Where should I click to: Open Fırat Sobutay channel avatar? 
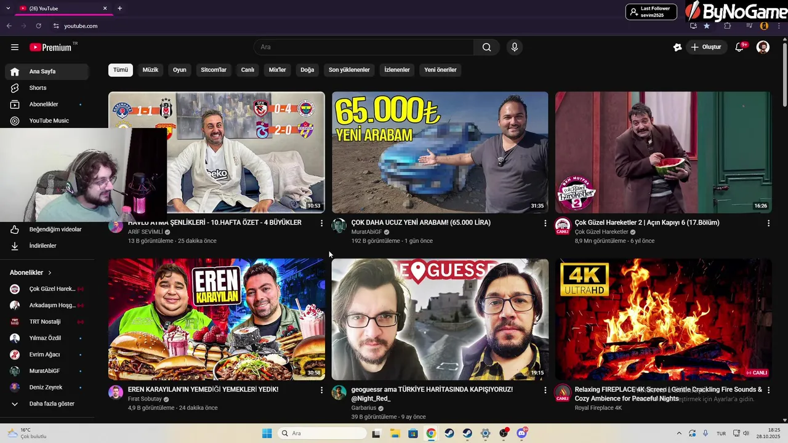coord(116,393)
